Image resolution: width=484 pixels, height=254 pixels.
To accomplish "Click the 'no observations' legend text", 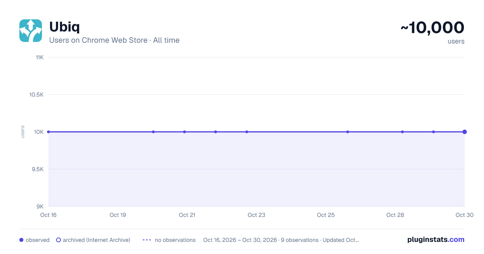I will click(175, 240).
